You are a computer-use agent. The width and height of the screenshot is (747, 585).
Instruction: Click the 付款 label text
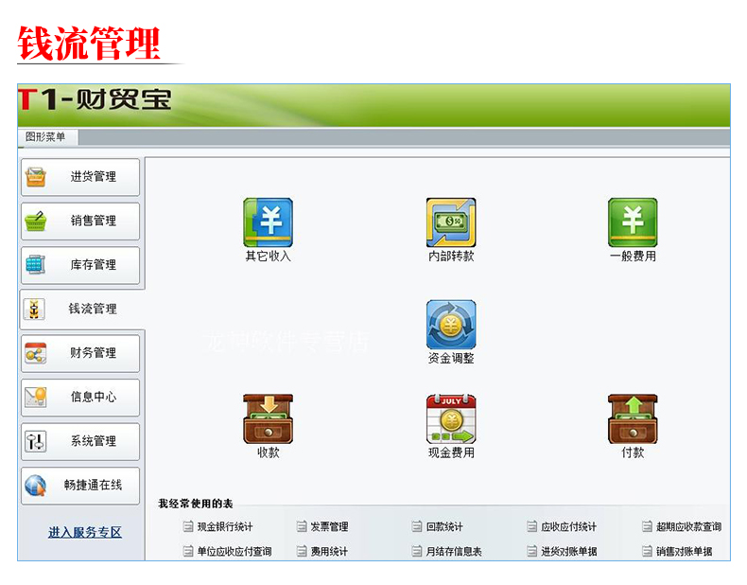[x=633, y=452]
